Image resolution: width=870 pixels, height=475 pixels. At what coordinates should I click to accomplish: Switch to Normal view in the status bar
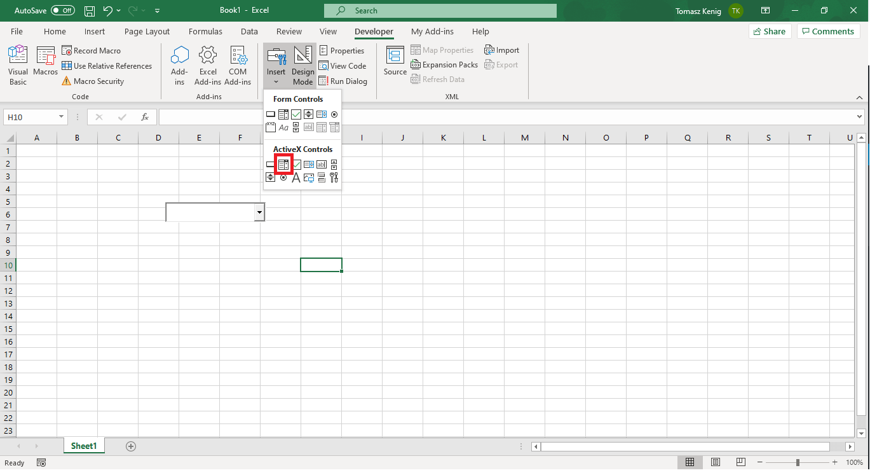[x=690, y=462]
